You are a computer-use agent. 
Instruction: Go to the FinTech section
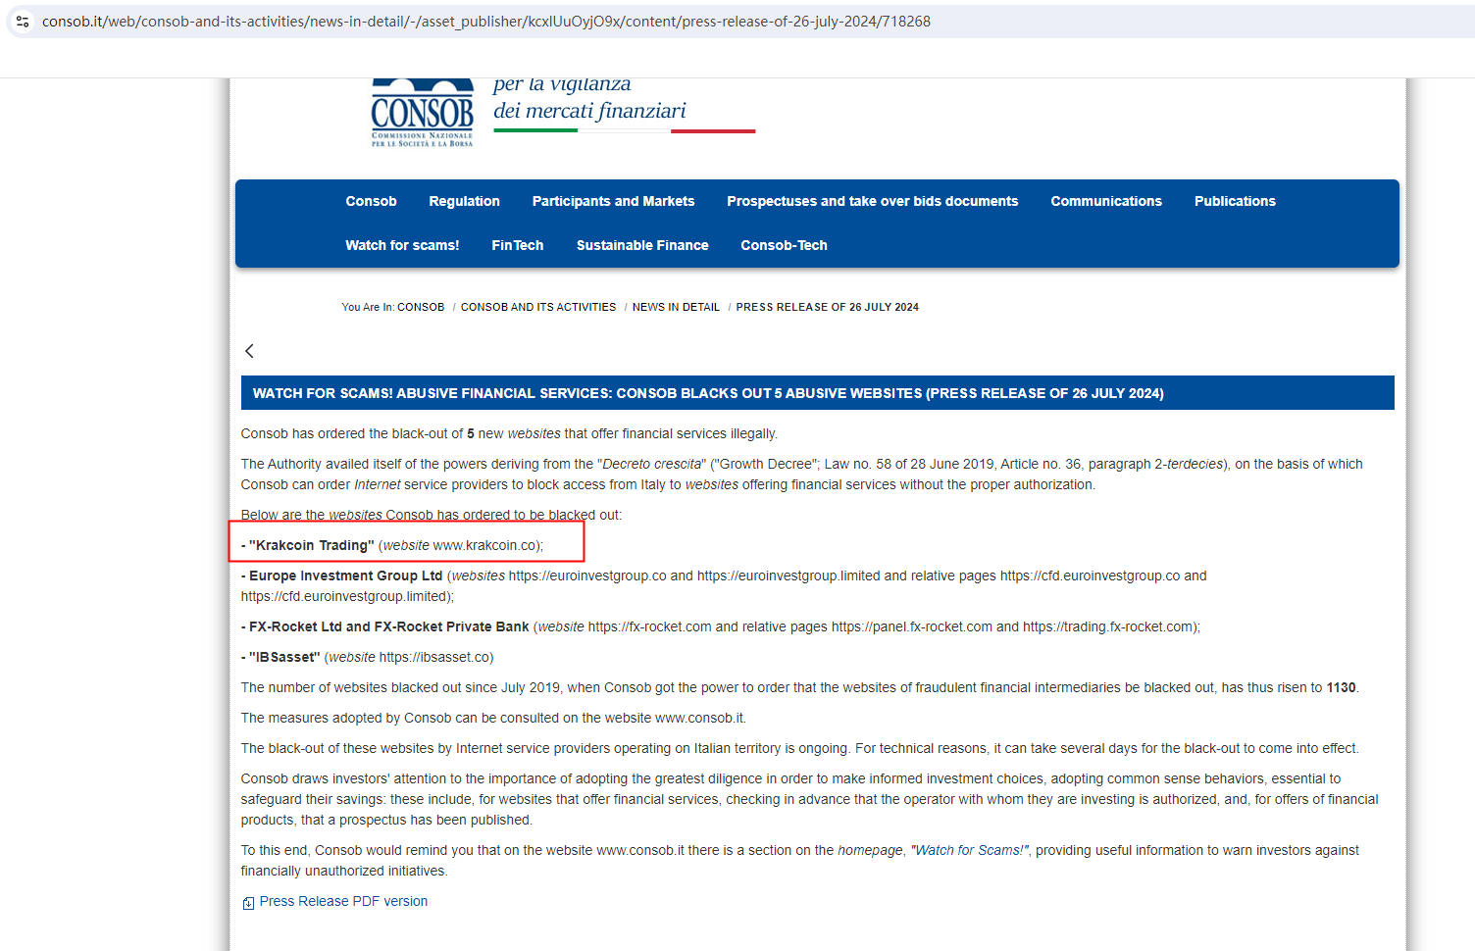pyautogui.click(x=517, y=245)
